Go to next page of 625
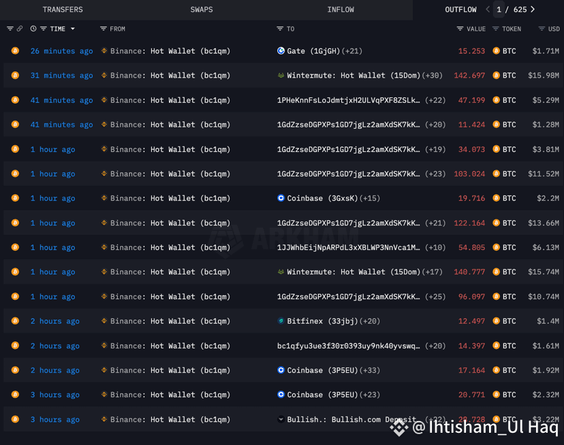 pyautogui.click(x=533, y=10)
